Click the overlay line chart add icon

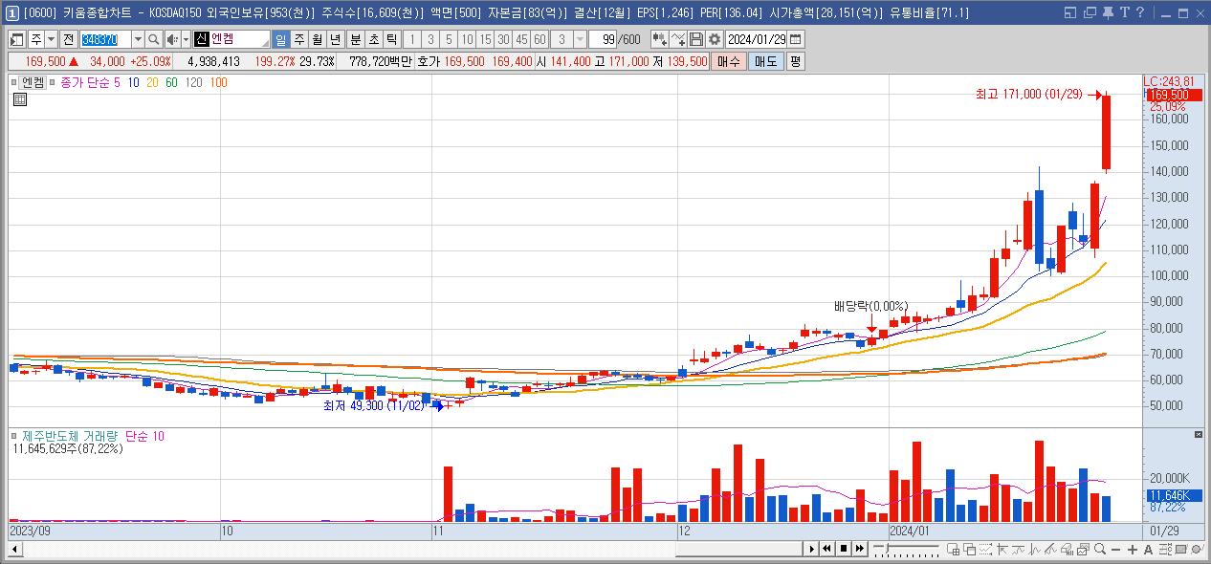677,39
